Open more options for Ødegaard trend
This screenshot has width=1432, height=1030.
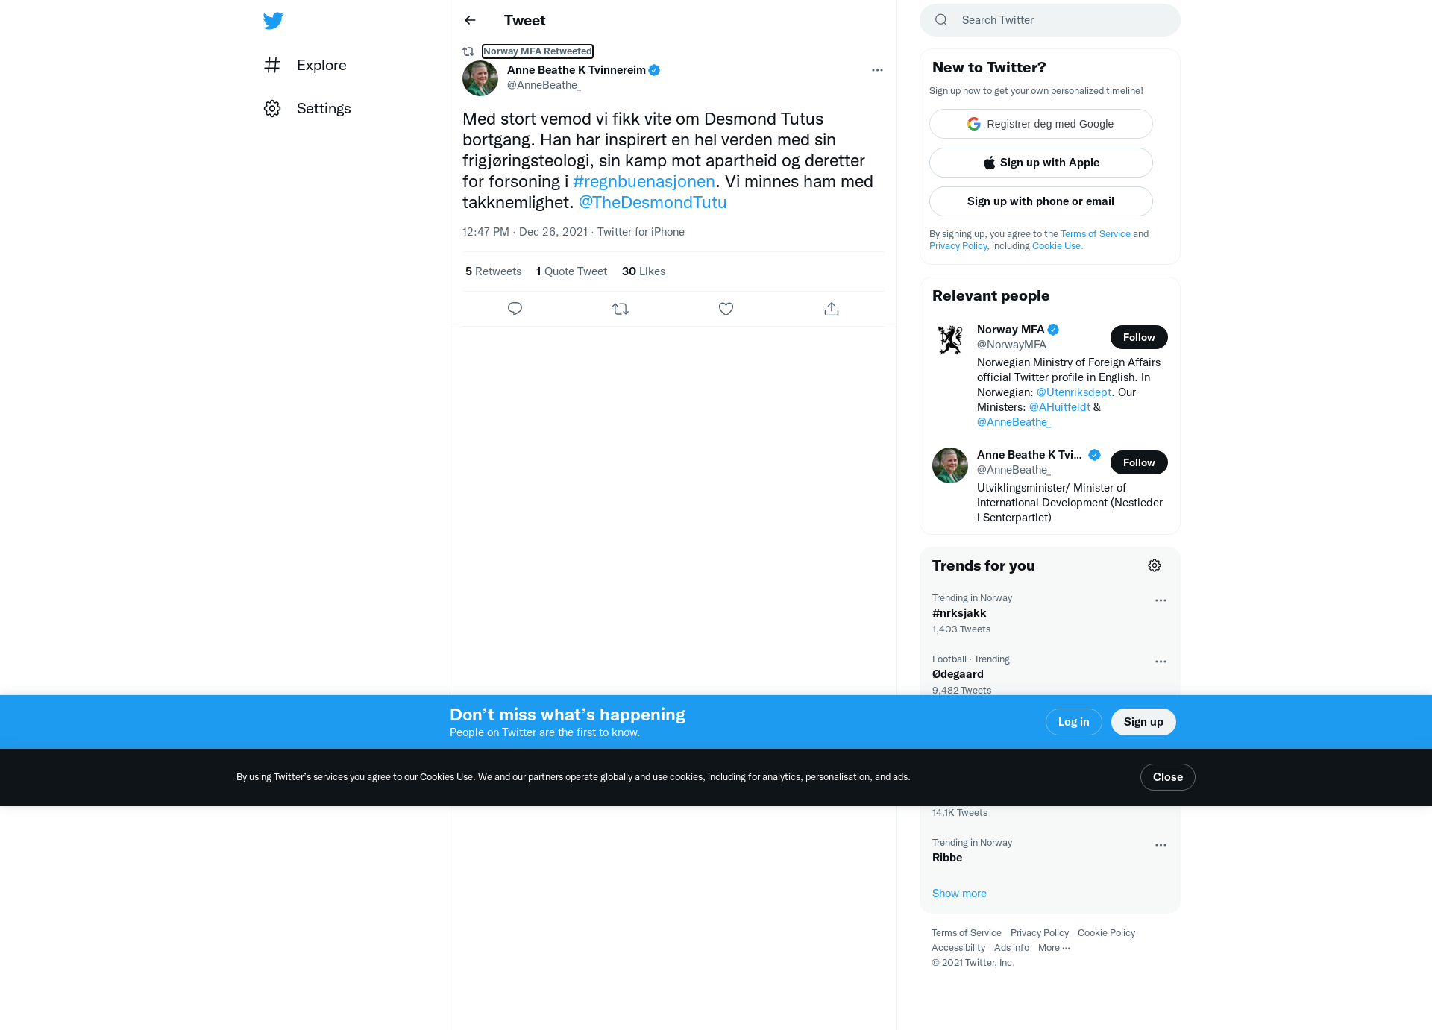pyautogui.click(x=1161, y=662)
